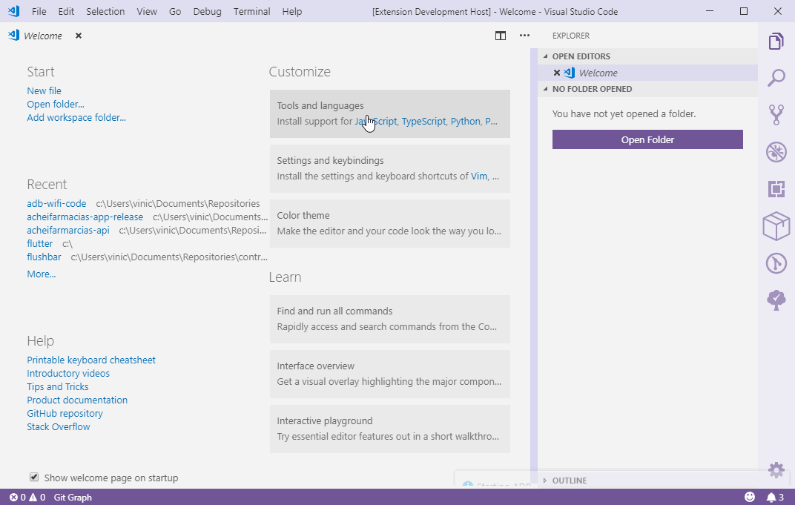Viewport: 795px width, 505px height.
Task: Open the Help menu
Action: coord(291,11)
